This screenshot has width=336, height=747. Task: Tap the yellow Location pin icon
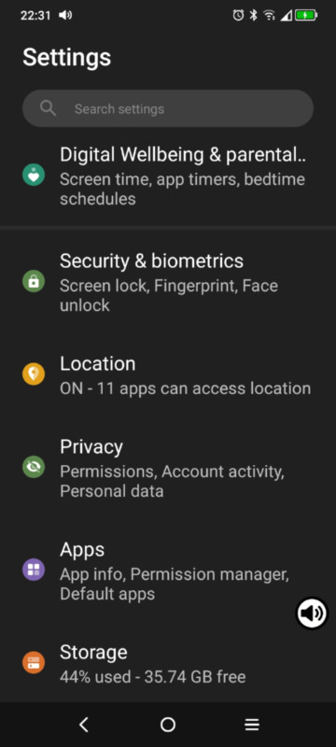click(34, 374)
